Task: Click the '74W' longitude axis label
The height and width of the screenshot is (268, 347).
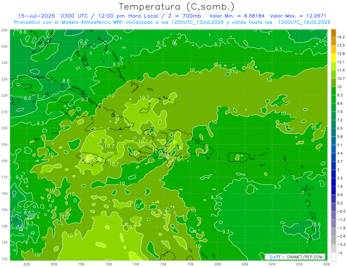Action: [x=136, y=264]
